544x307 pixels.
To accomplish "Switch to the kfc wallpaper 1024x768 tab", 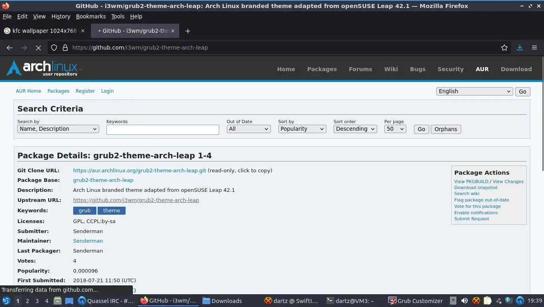I will click(44, 31).
